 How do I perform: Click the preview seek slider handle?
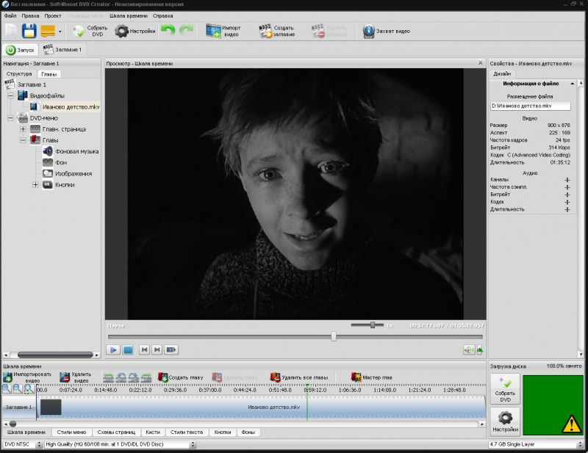click(x=334, y=336)
